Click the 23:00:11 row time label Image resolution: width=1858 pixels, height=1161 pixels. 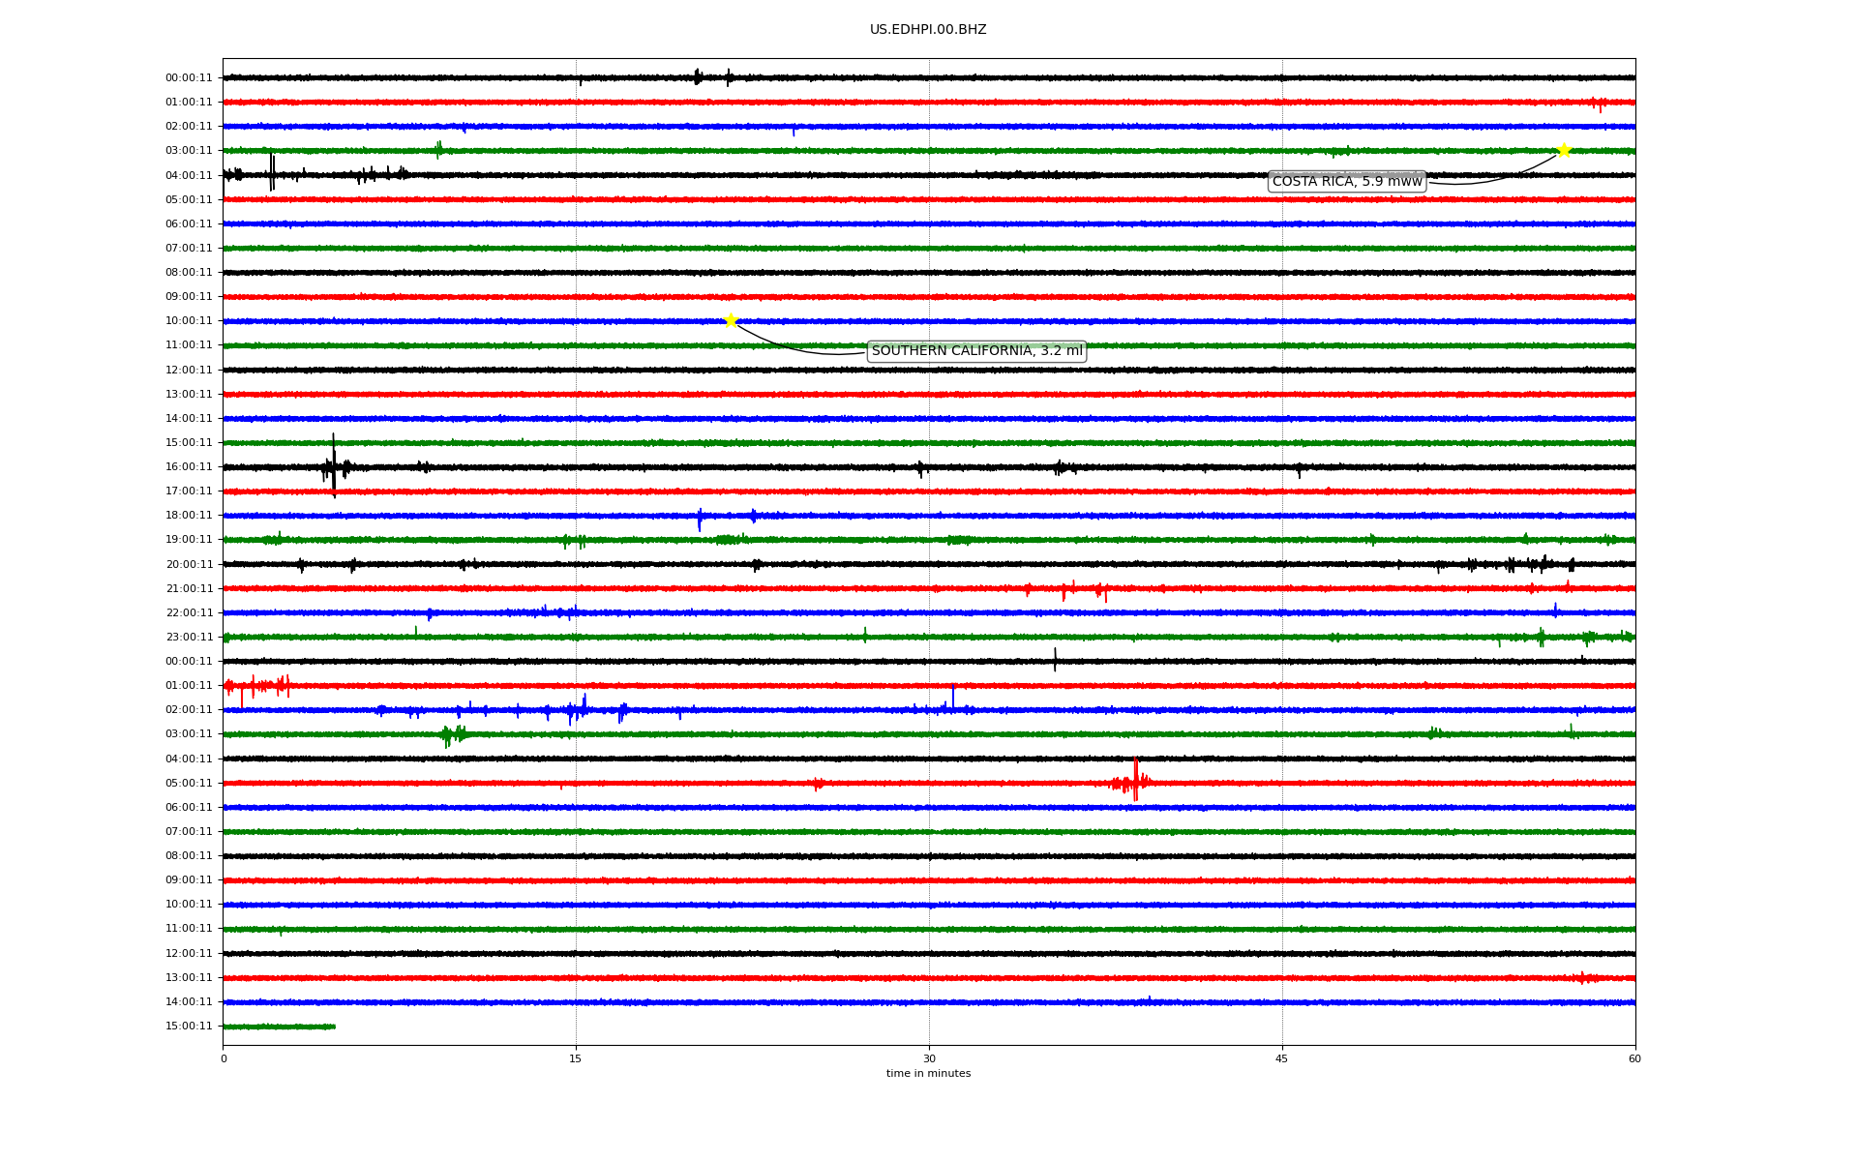pos(189,637)
